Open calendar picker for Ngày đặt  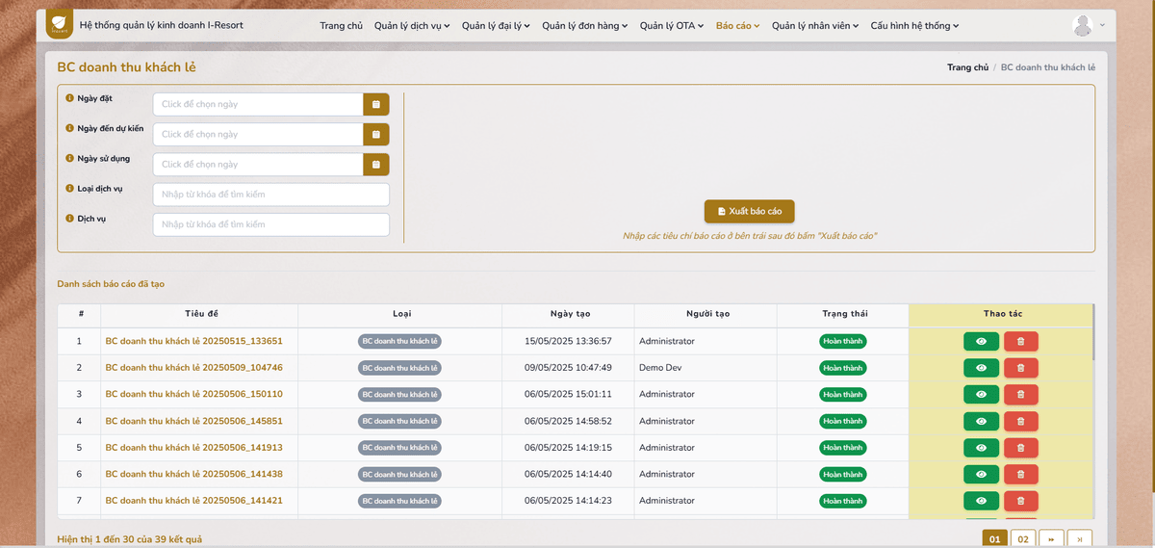point(375,104)
